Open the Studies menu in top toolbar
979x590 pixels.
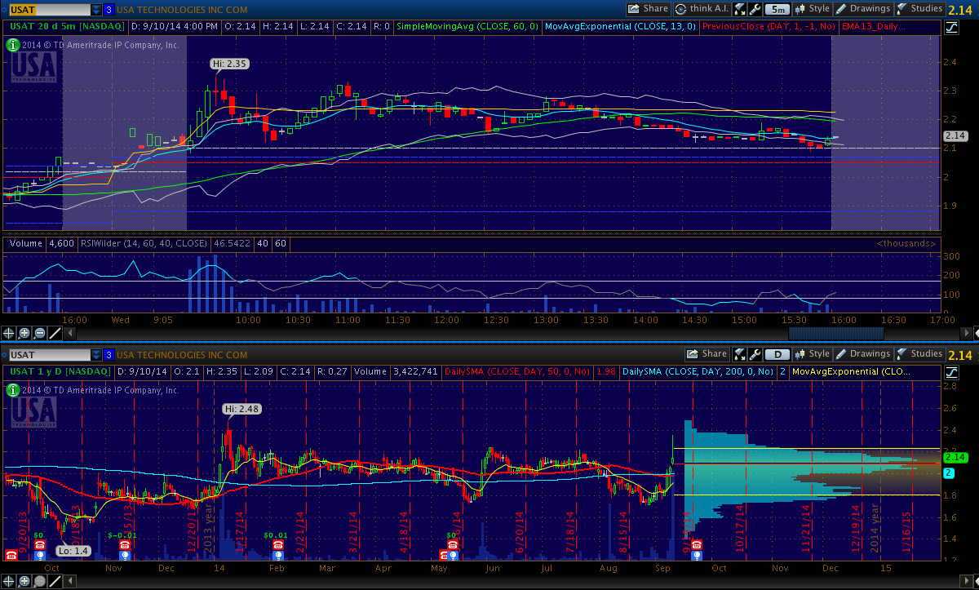click(919, 9)
